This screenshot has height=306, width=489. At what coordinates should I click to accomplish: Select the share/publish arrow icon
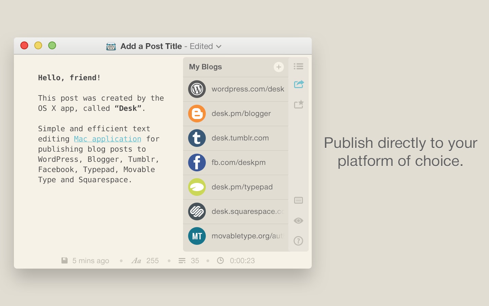298,84
